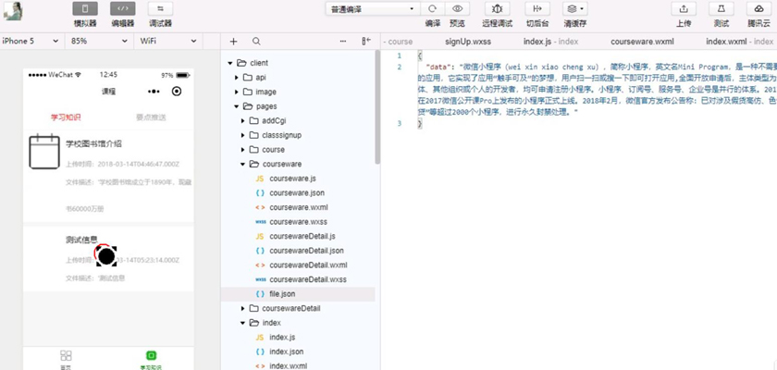This screenshot has height=370, width=777.
Task: Open courseware.wxml in file tree
Action: click(x=298, y=207)
